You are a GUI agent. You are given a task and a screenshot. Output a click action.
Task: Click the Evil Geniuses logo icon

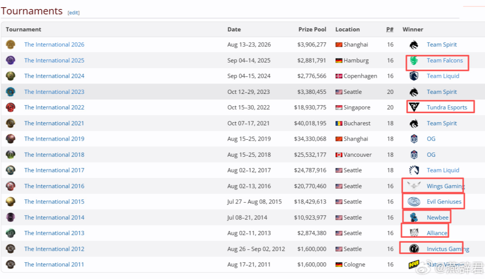414,202
